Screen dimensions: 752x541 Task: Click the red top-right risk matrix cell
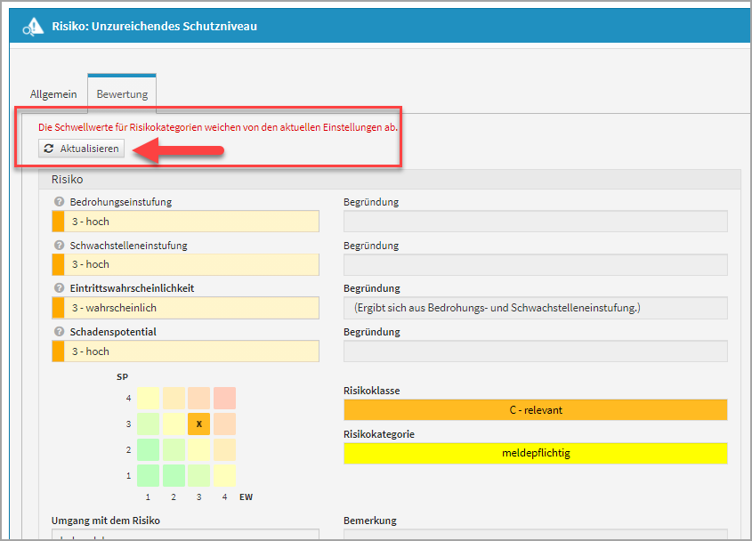(x=224, y=399)
